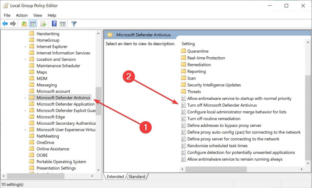Select Define proxy server for connecting to the network
This screenshot has width=312, height=188.
(x=233, y=139)
